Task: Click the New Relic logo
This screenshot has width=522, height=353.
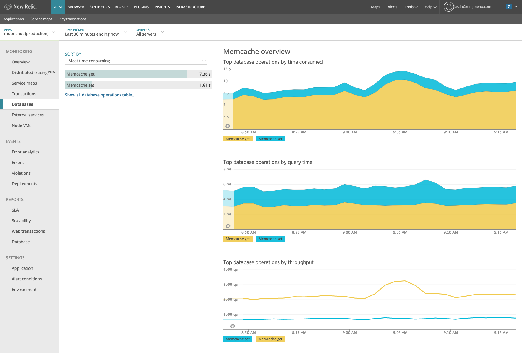Action: 21,7
